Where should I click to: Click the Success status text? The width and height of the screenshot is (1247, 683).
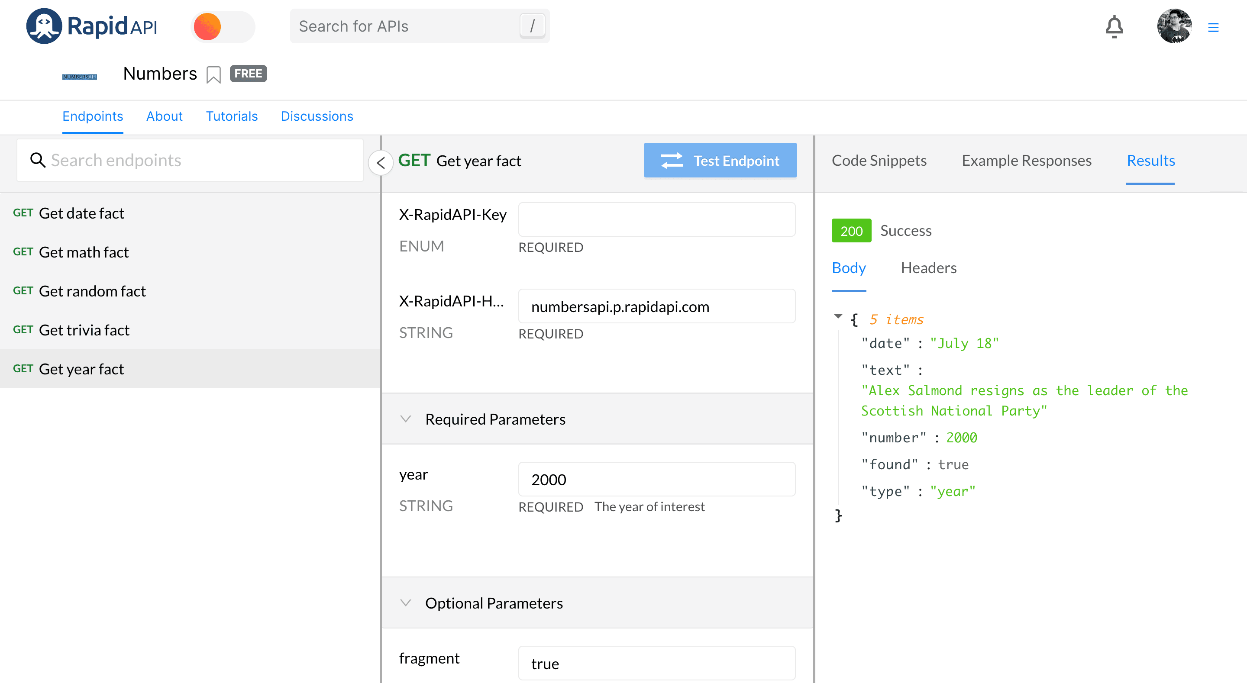coord(905,230)
